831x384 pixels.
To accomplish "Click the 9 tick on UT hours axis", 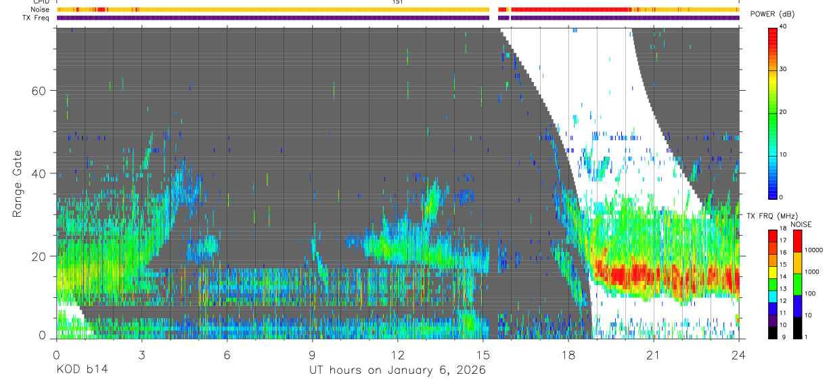I will pos(312,354).
